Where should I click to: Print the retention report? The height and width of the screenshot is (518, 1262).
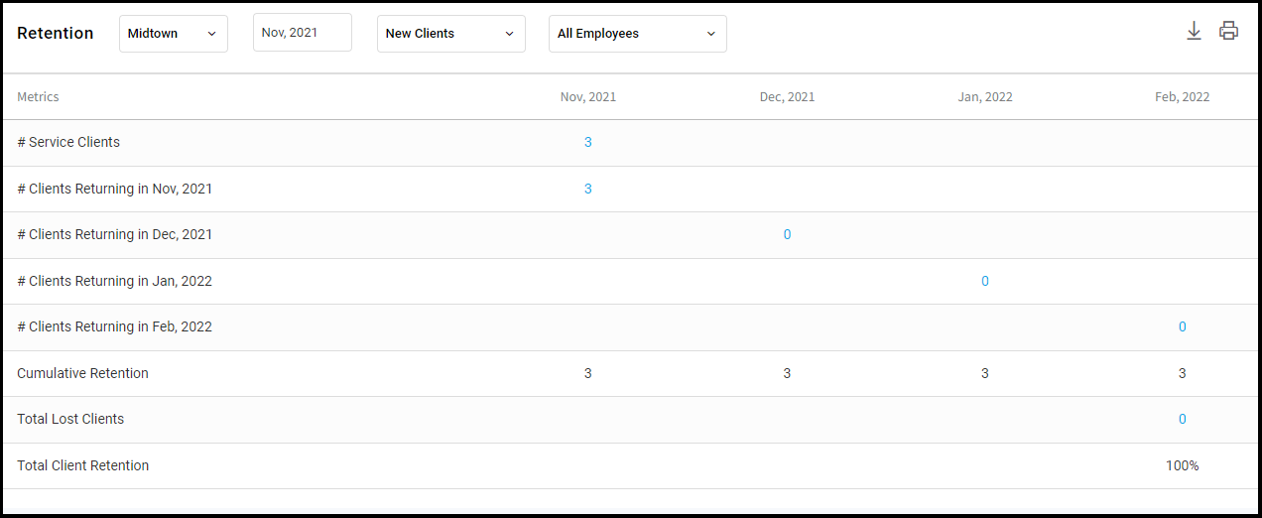click(x=1228, y=31)
